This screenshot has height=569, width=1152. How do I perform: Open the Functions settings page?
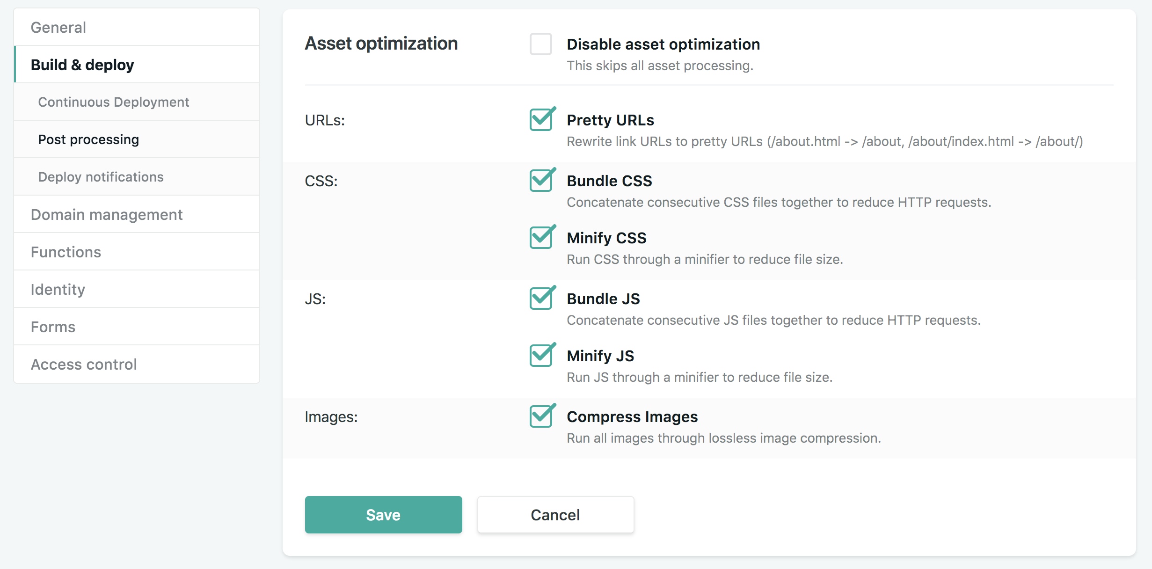(66, 252)
